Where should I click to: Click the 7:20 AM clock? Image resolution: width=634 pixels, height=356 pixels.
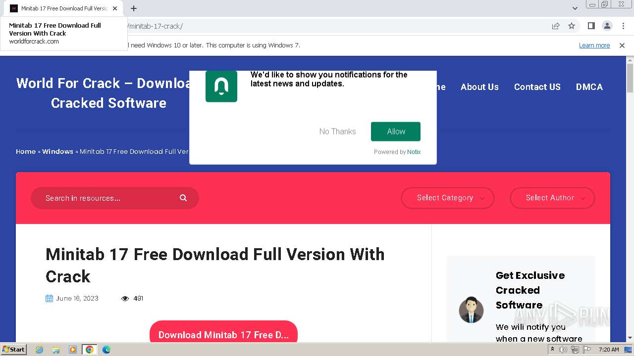coord(609,350)
